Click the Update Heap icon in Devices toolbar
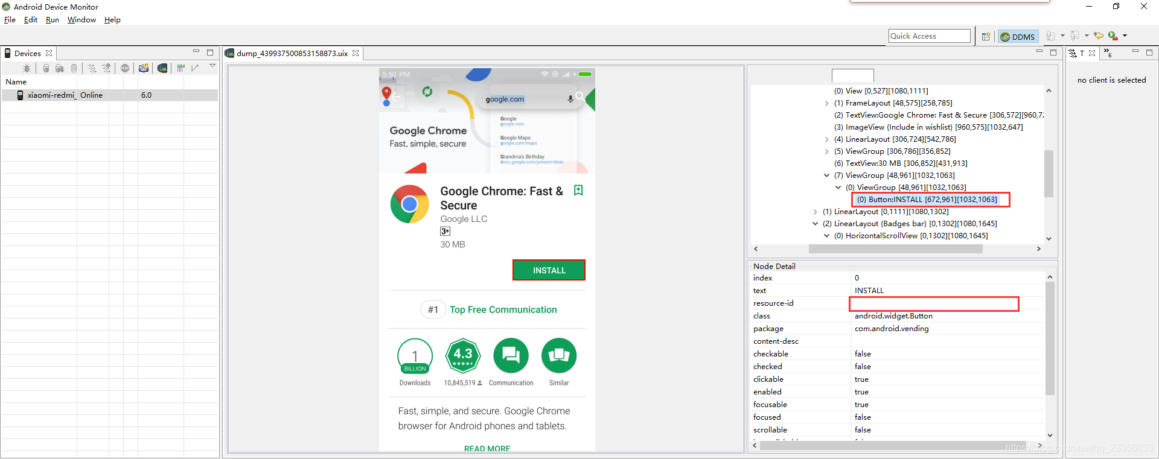1159x459 pixels. pyautogui.click(x=46, y=68)
